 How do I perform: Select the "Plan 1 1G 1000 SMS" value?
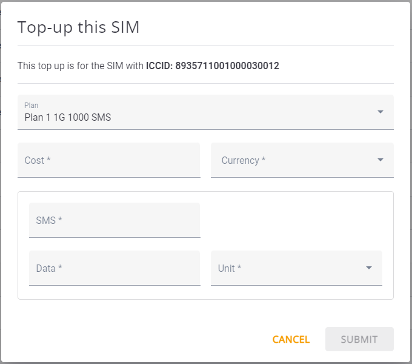(68, 117)
